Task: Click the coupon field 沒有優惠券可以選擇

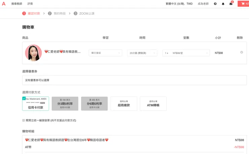Action: coord(134,80)
